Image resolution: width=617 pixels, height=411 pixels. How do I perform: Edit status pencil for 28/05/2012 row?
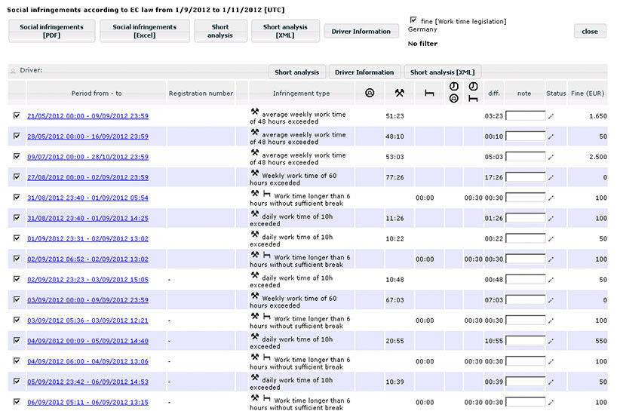(551, 136)
